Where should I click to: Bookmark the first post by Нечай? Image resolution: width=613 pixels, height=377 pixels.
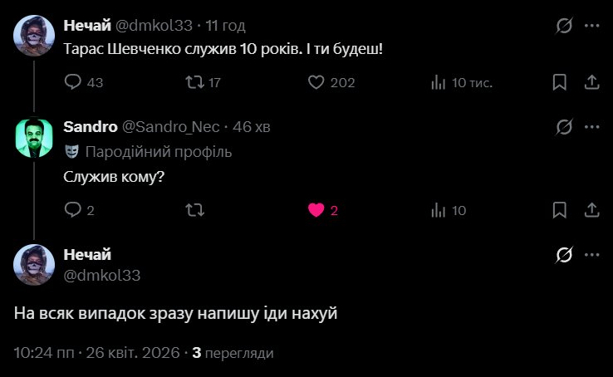coord(560,82)
